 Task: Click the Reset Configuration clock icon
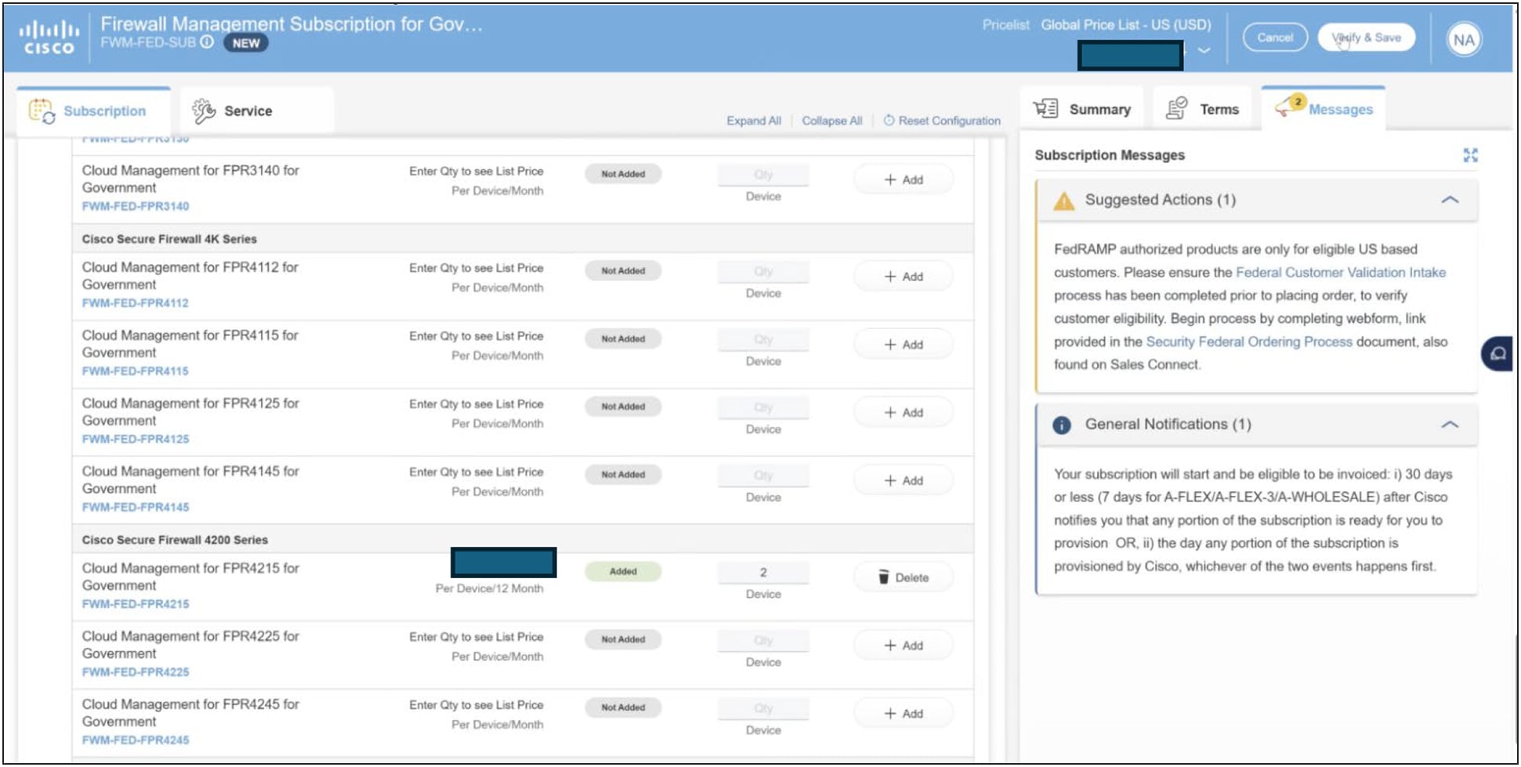click(889, 121)
